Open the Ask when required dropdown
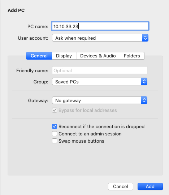The width and height of the screenshot is (169, 195). pos(100,38)
